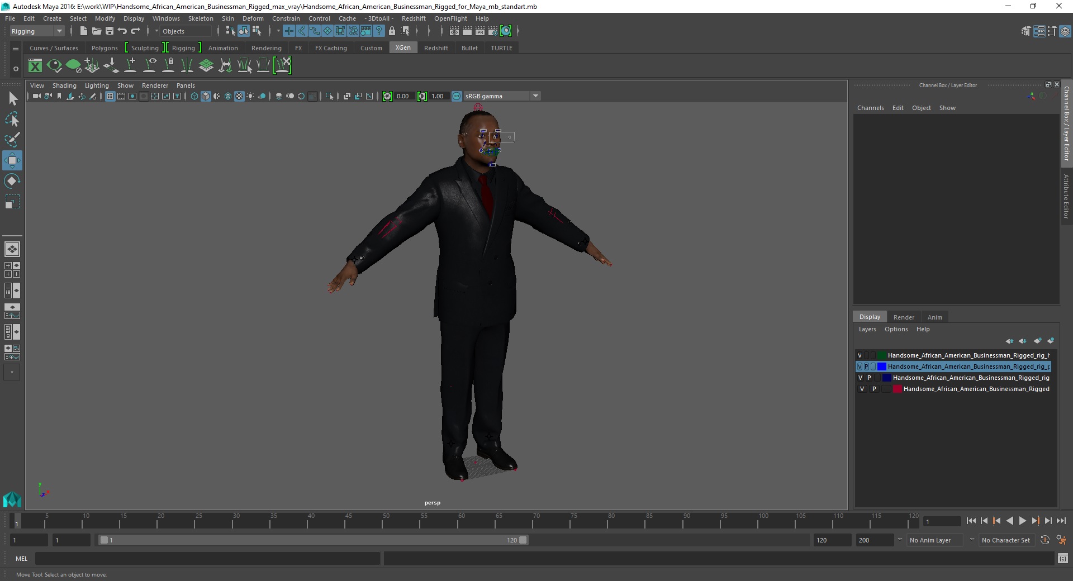Open the Deform menu
The width and height of the screenshot is (1073, 581).
click(253, 18)
